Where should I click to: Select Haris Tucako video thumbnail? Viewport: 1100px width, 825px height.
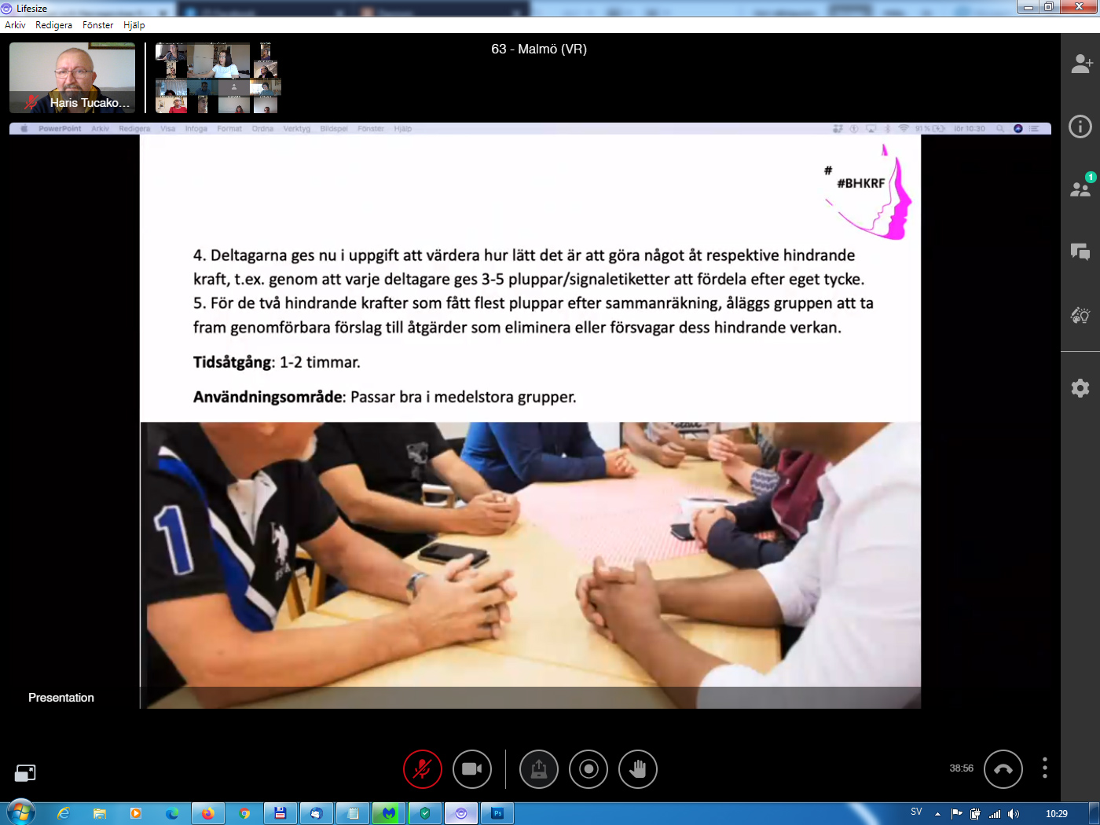[x=72, y=78]
